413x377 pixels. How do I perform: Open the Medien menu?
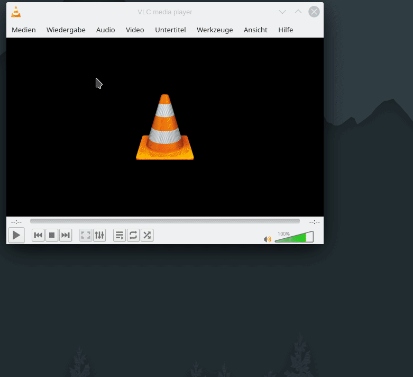[24, 30]
